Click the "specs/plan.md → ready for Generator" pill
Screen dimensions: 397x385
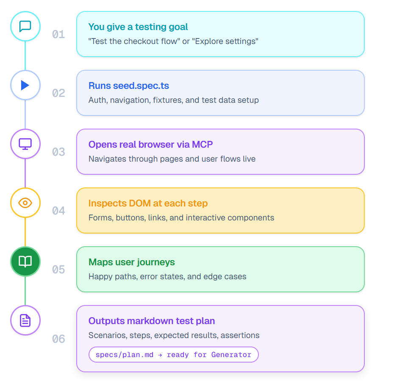point(173,355)
